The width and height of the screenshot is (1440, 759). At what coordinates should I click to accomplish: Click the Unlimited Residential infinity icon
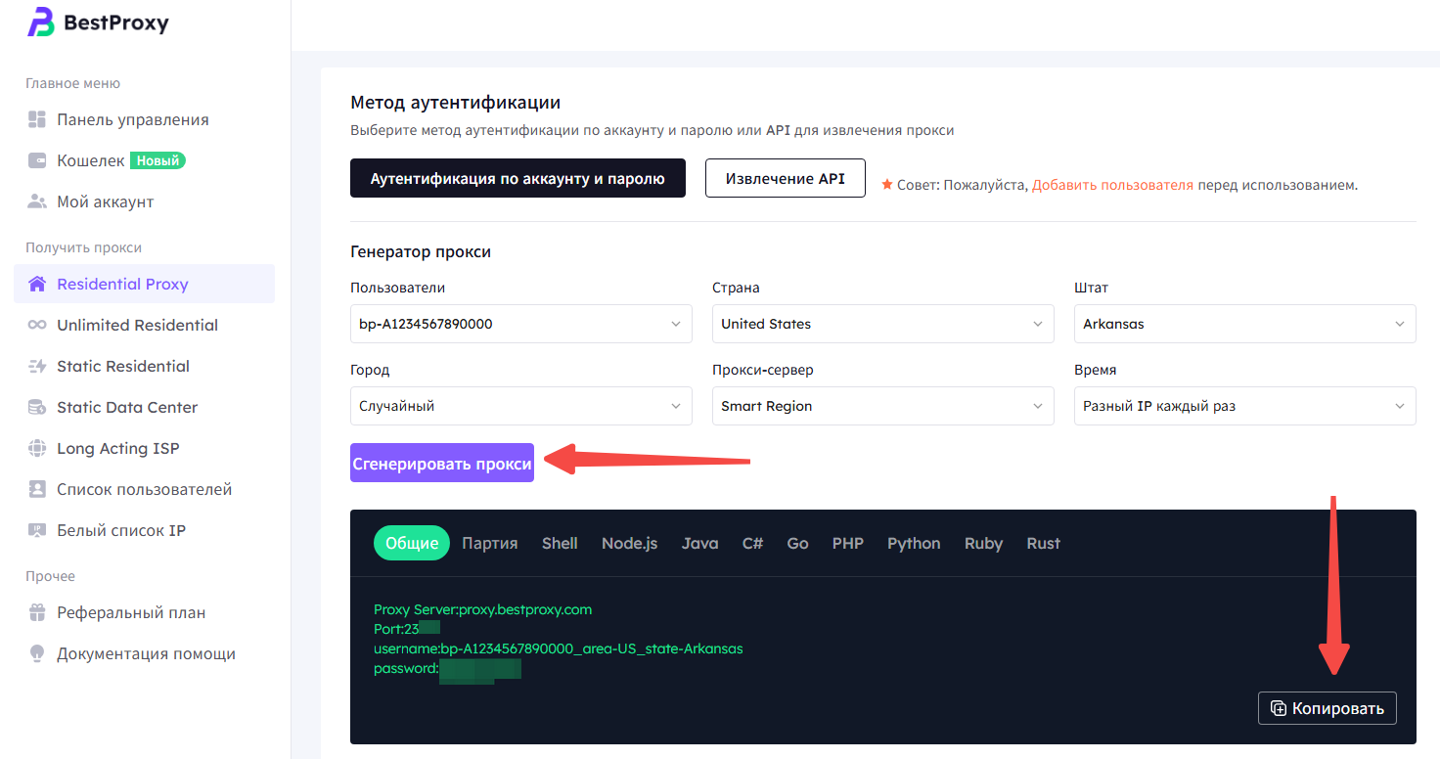(37, 325)
